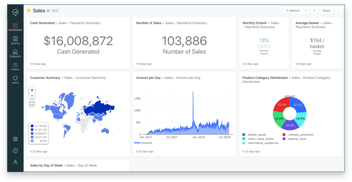
Task: Toggle relogios_presentes series in pie legend
Action: click(300, 135)
